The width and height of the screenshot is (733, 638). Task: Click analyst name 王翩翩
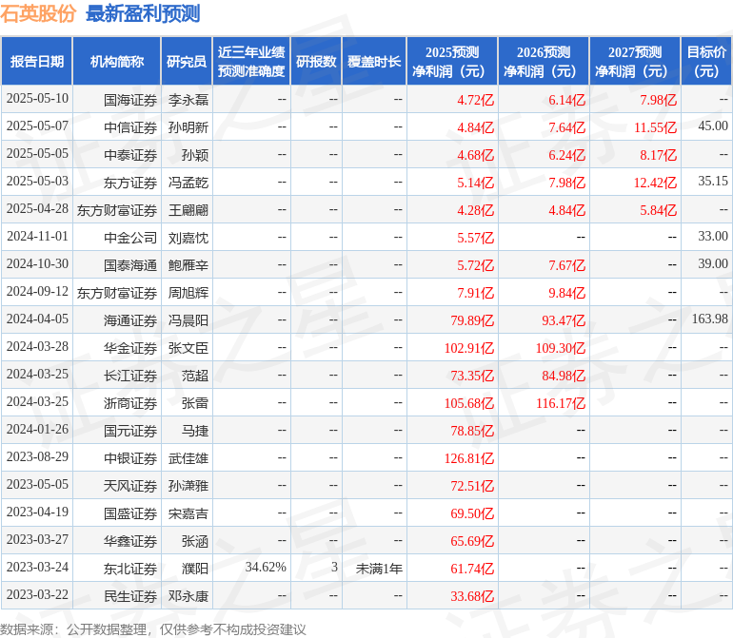click(x=188, y=210)
